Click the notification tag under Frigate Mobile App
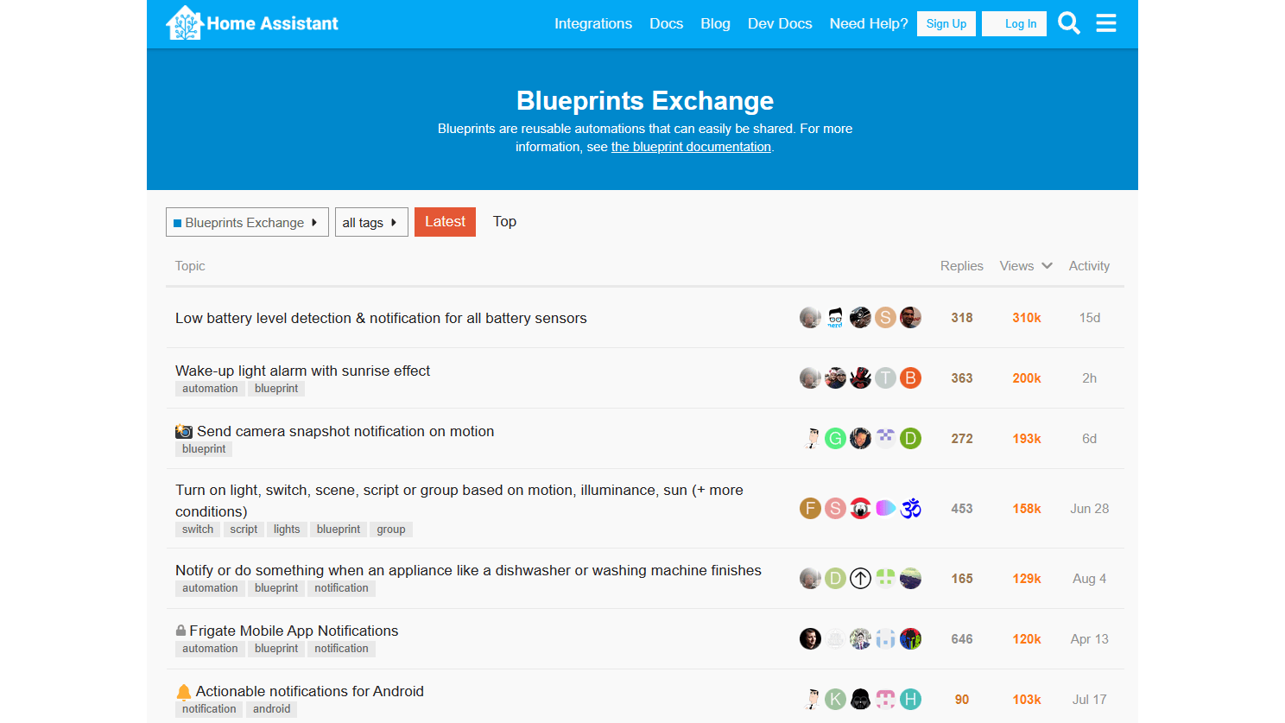This screenshot has height=723, width=1285. click(341, 649)
